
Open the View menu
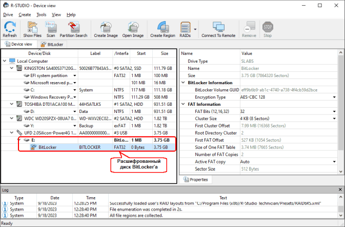click(56, 14)
